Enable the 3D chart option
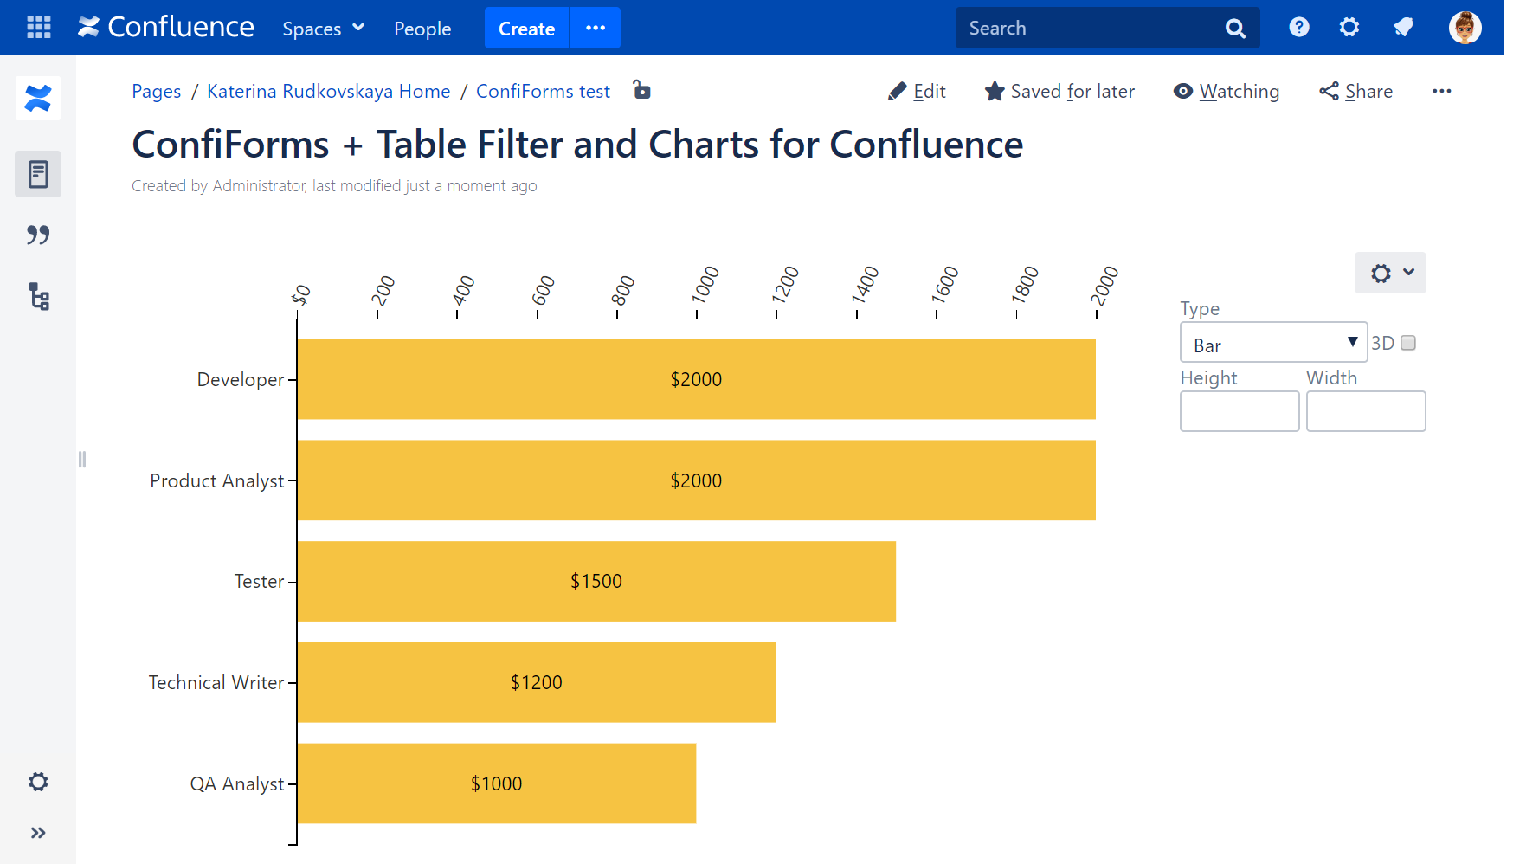 (x=1409, y=343)
